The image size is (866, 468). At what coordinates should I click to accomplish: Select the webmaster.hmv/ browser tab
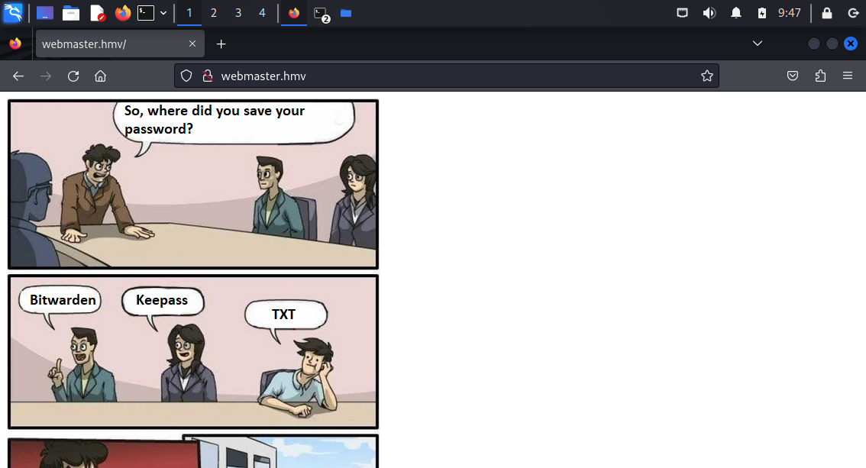(120, 44)
